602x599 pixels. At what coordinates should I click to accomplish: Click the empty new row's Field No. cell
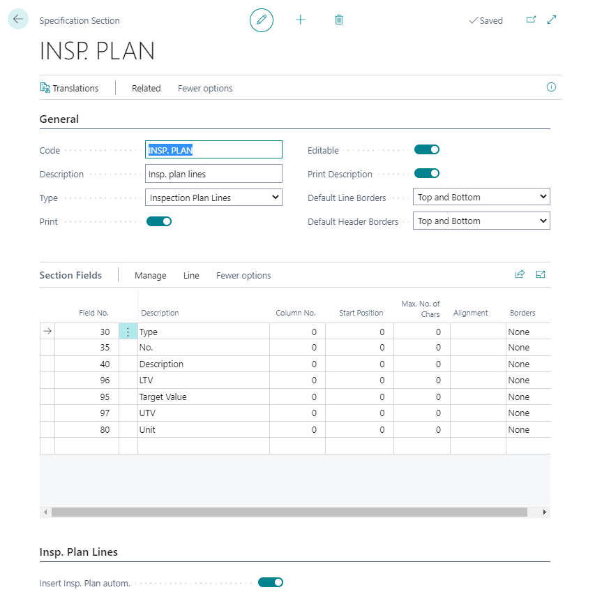(x=86, y=445)
